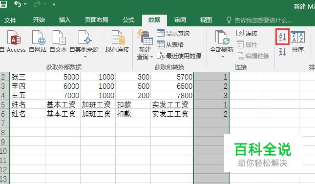This screenshot has height=184, width=315.
Task: Open 现有连接 dialog
Action: pyautogui.click(x=117, y=41)
